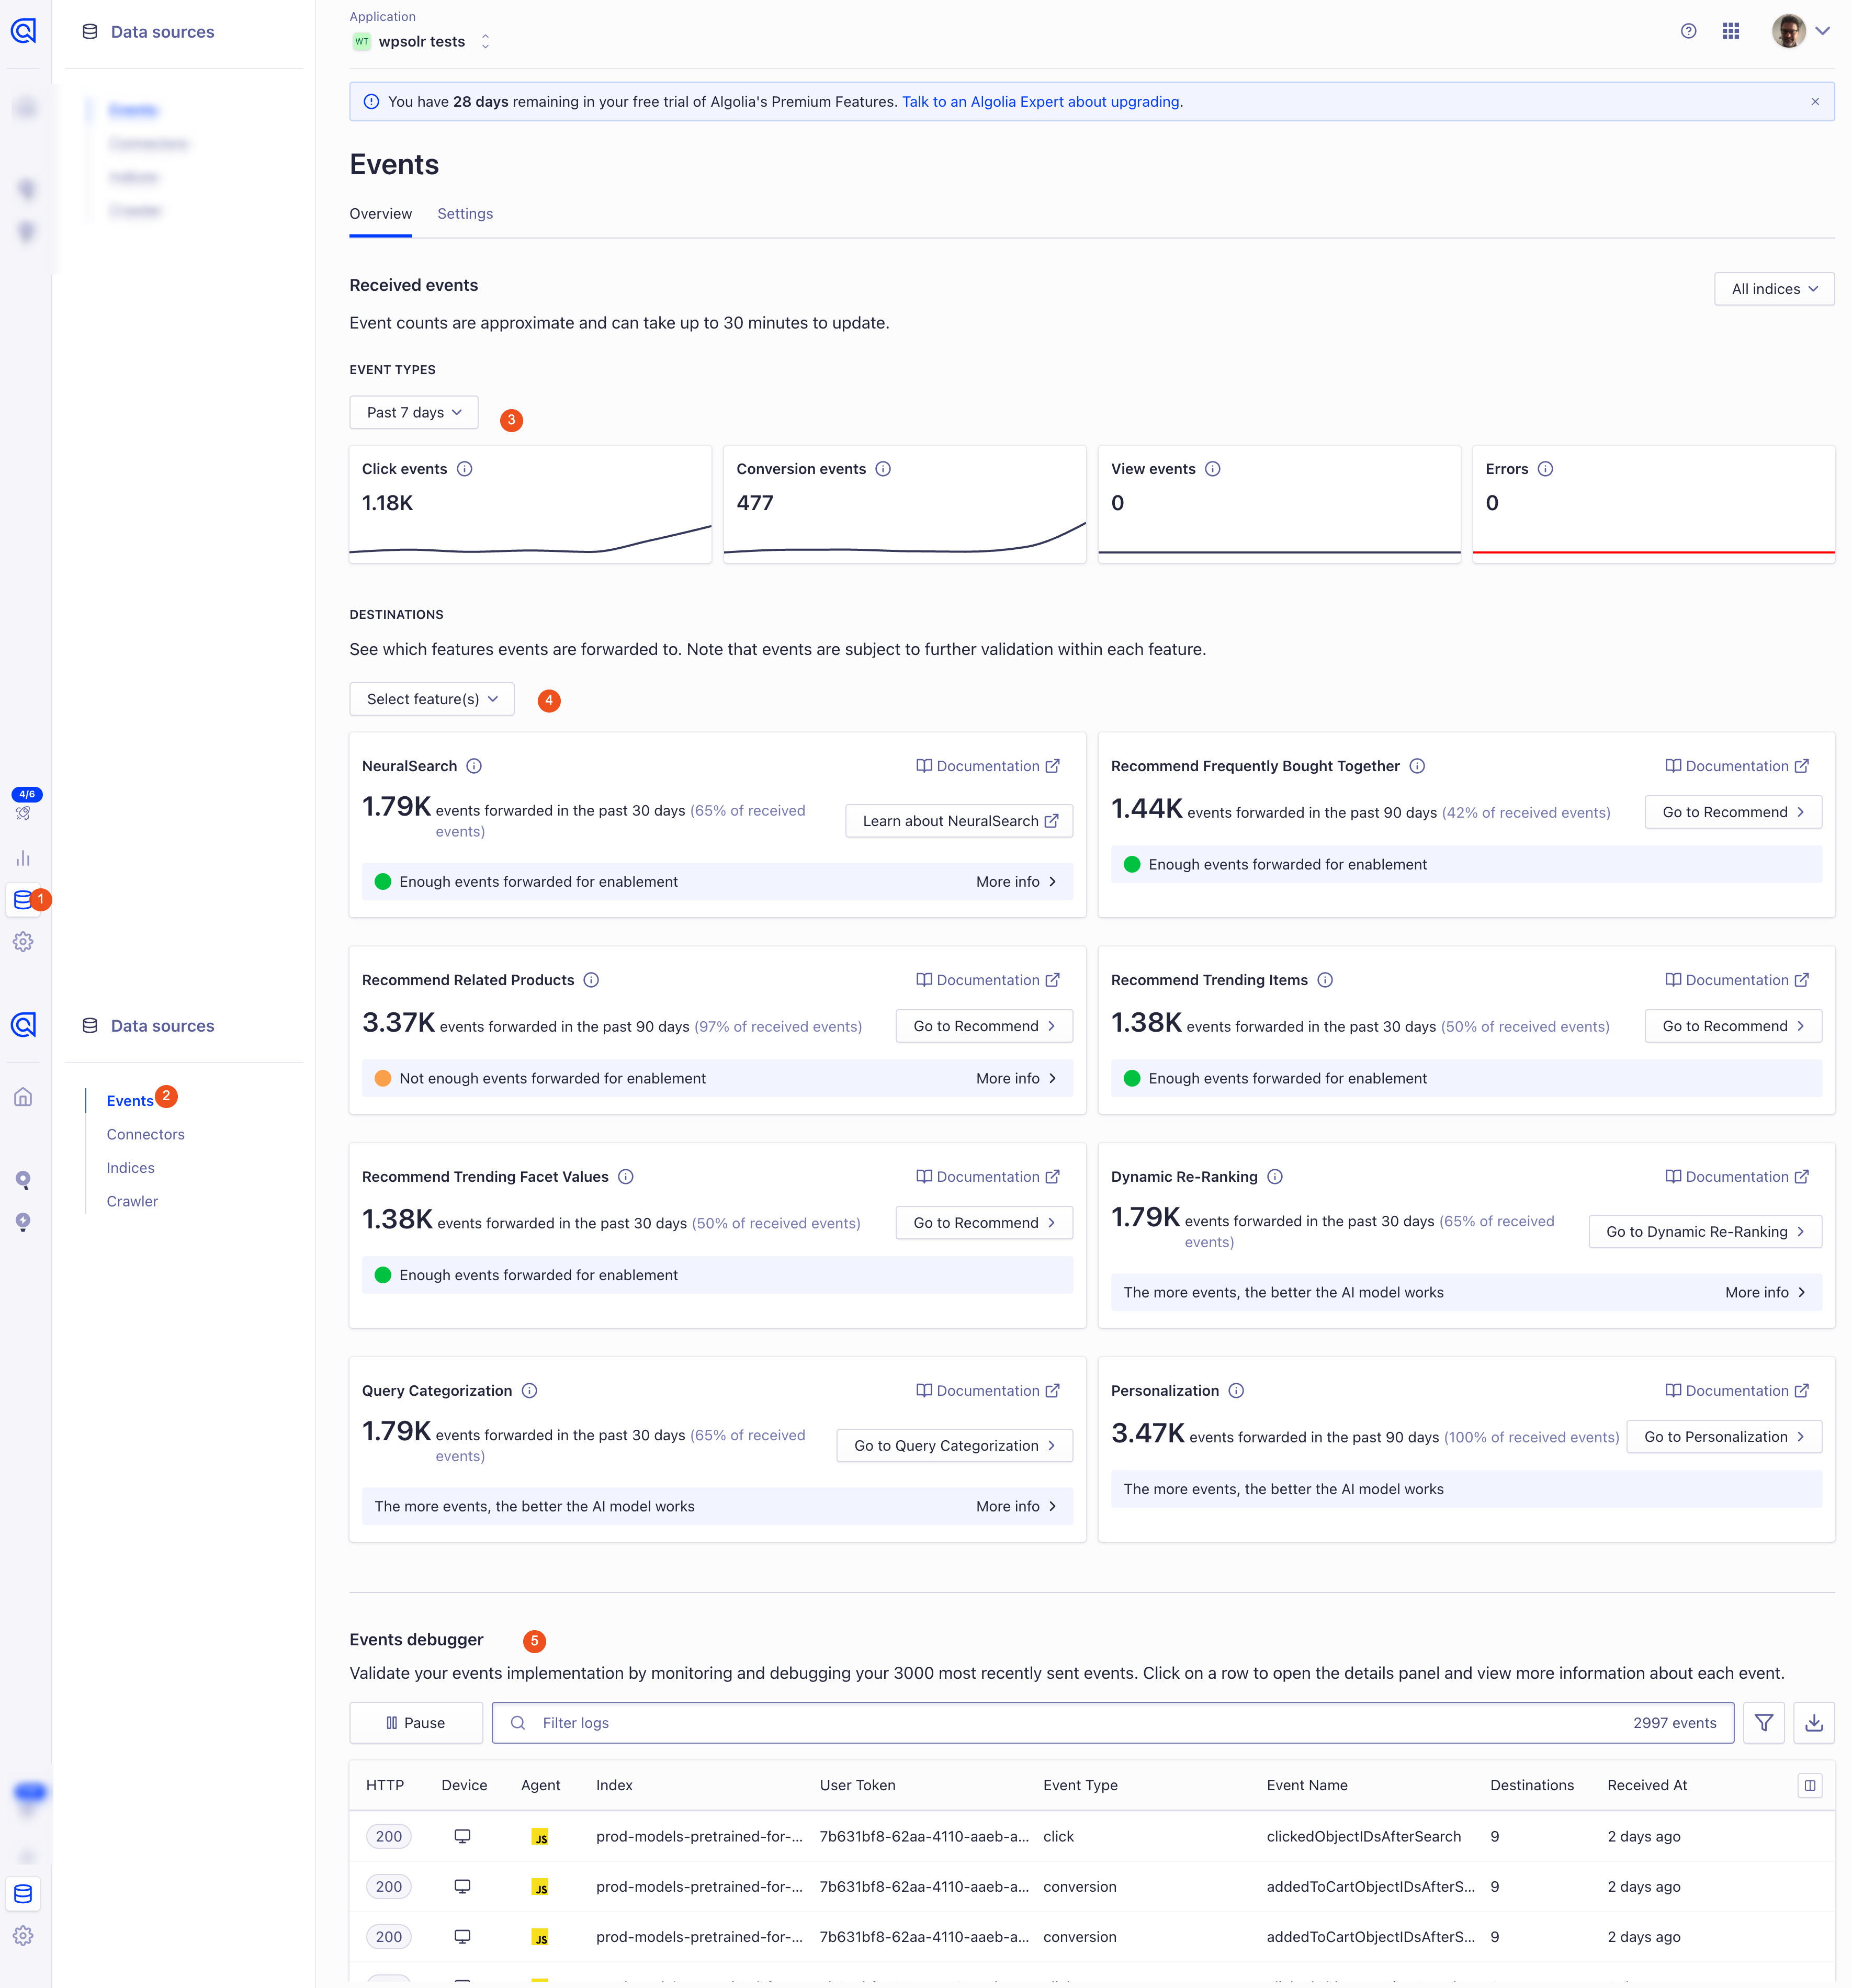
Task: Click Go to Dynamic Re-Ranking button
Action: click(x=1705, y=1232)
